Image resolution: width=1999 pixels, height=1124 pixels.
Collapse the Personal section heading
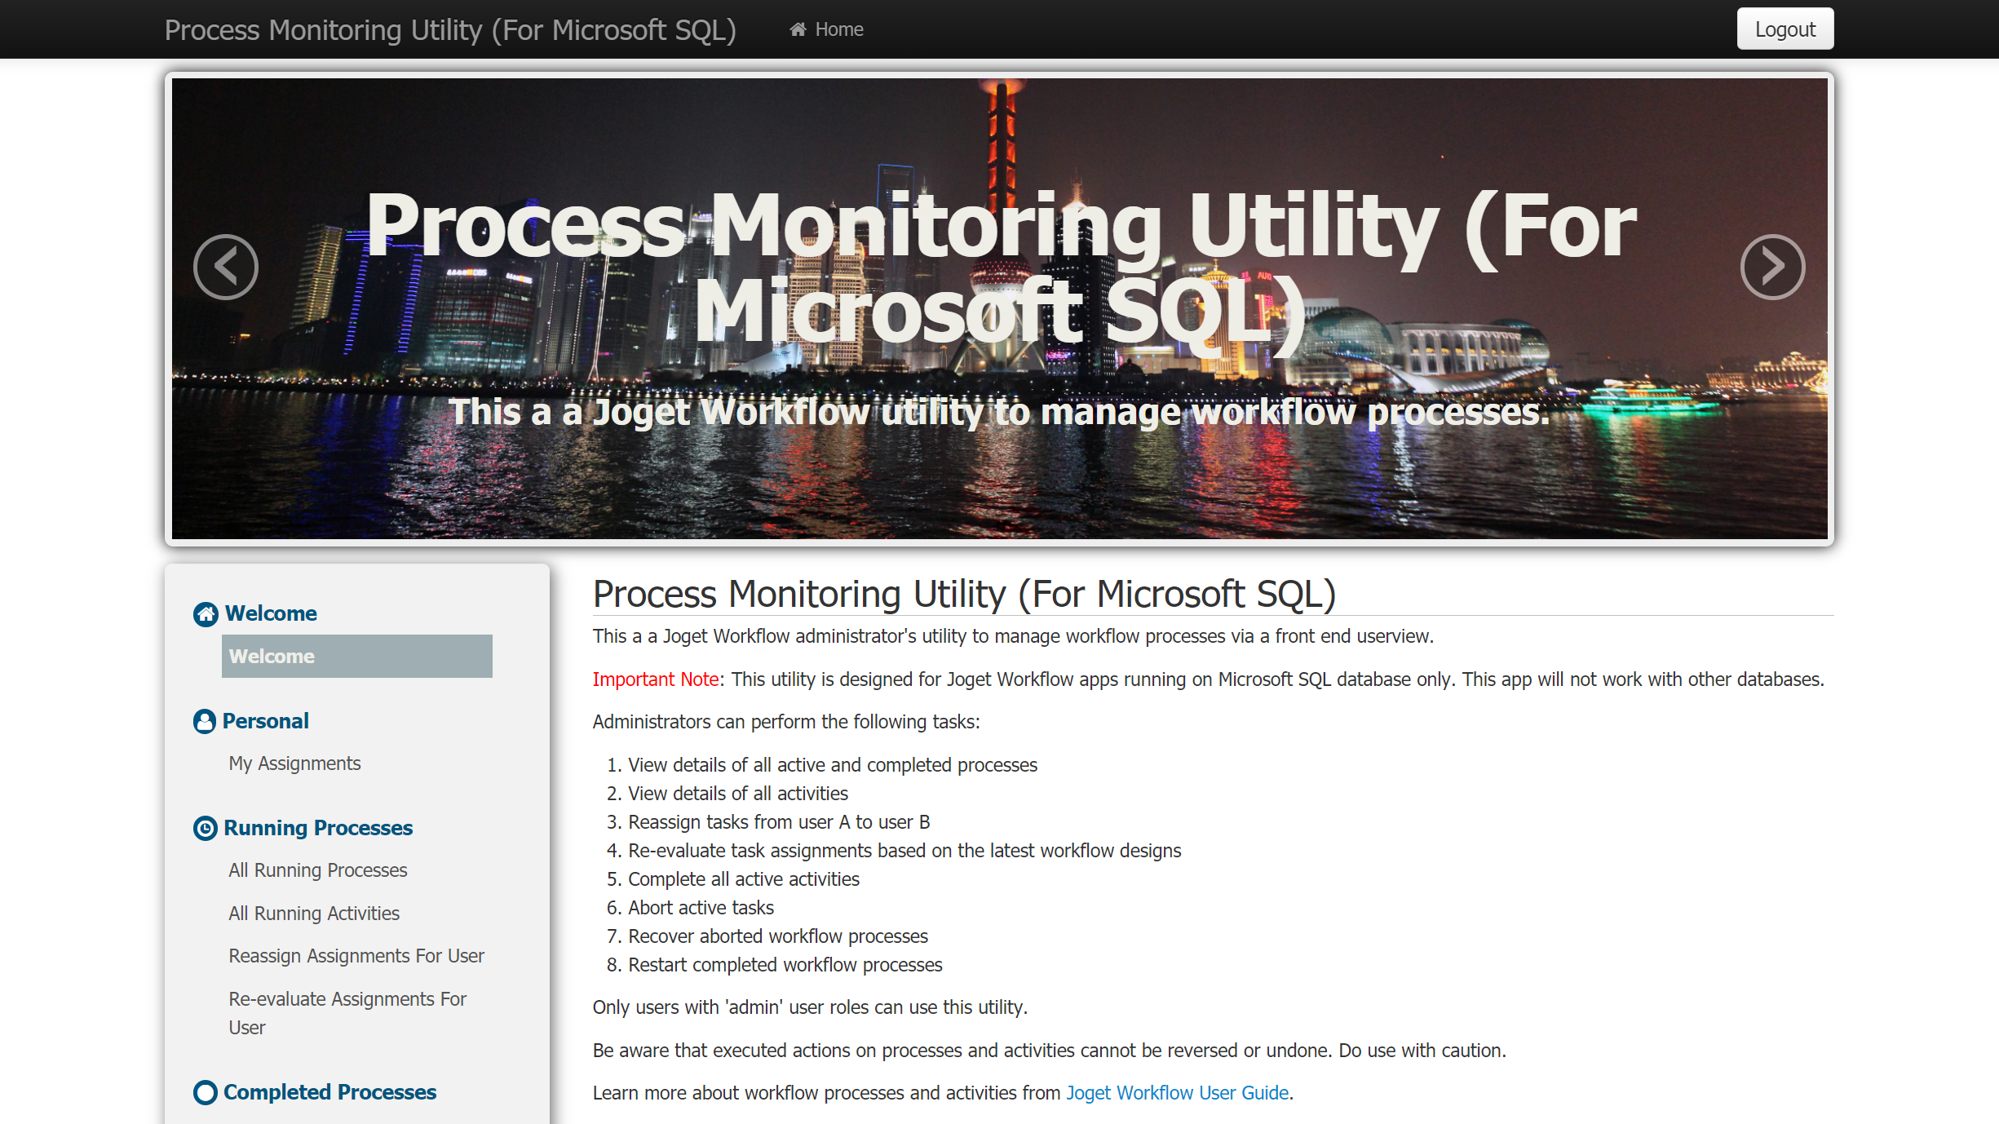tap(266, 721)
